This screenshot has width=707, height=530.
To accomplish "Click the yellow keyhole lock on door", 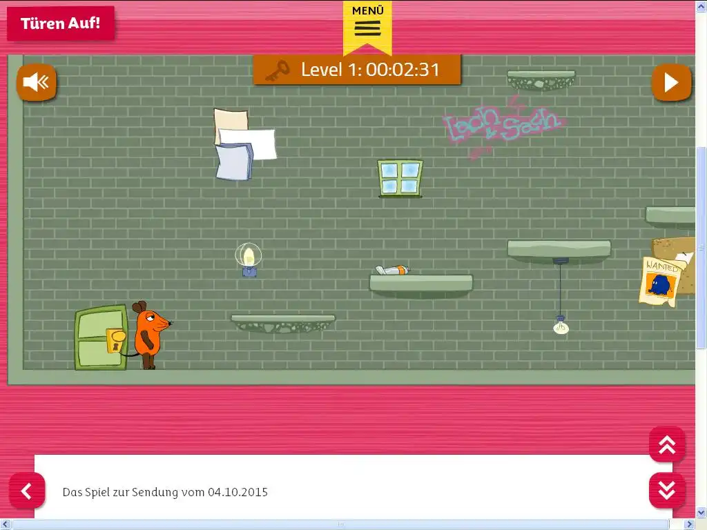I will tap(116, 340).
